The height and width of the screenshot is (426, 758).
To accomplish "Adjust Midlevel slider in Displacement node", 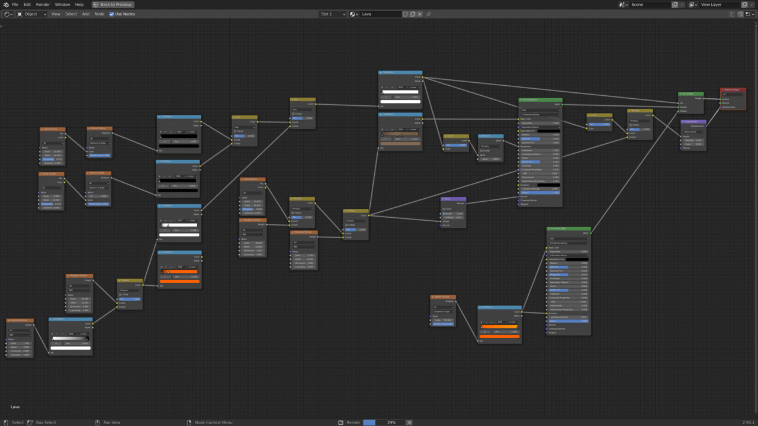I will (693, 140).
